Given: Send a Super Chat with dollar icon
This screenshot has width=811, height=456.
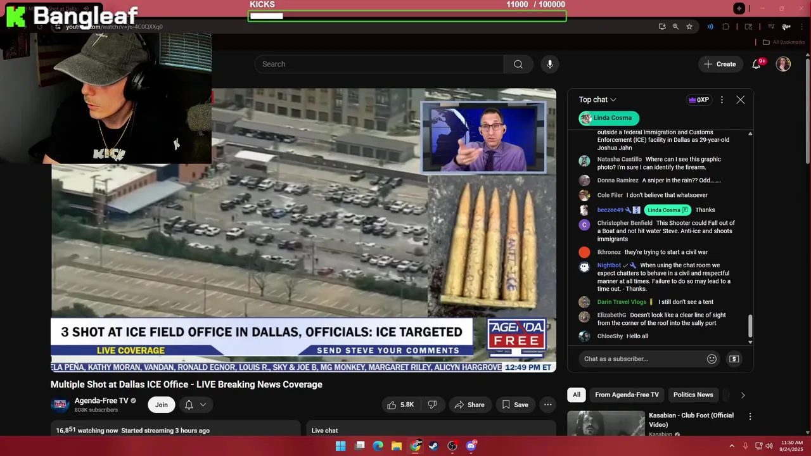Looking at the screenshot, I should [734, 359].
